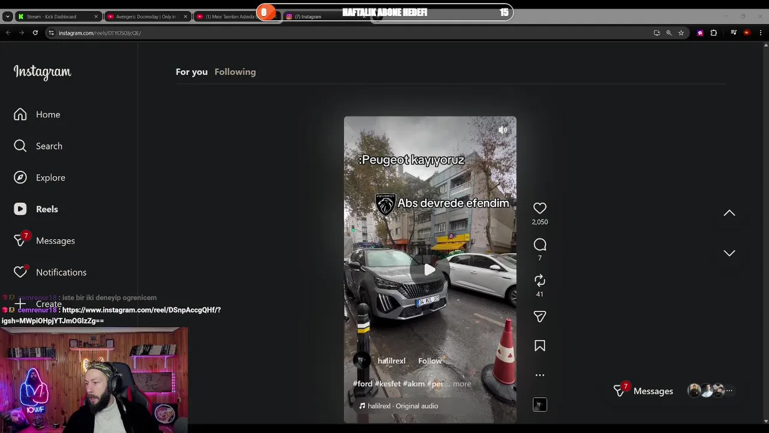Screen dimensions: 769x433
Task: Click the purple extension icon in toolbar
Action: [700, 33]
